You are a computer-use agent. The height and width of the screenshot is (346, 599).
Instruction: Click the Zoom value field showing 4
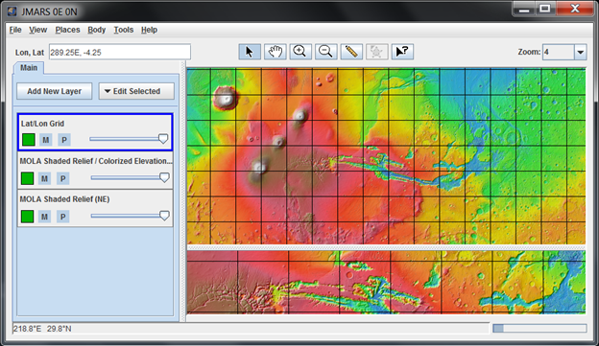coord(558,52)
